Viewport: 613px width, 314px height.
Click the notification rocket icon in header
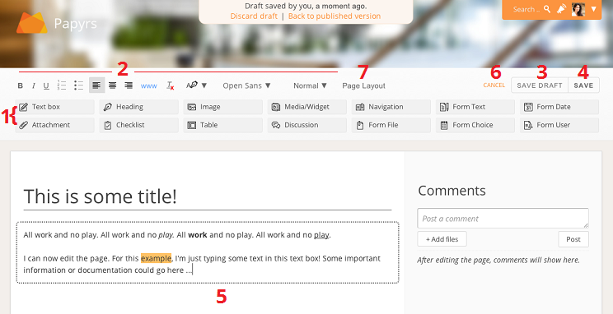point(561,9)
